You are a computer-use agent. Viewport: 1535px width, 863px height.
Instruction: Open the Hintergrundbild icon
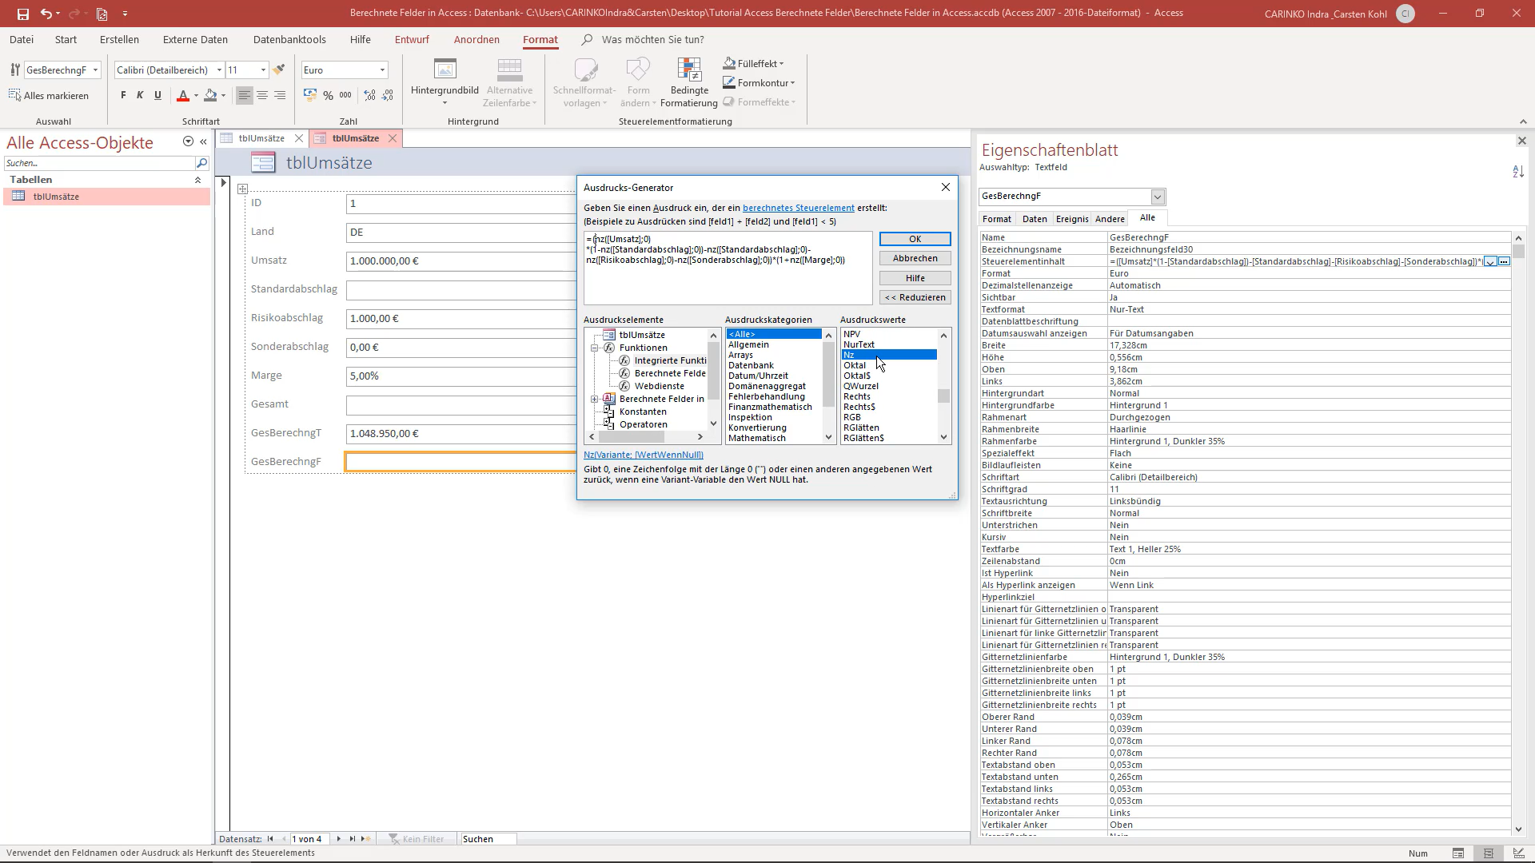tap(445, 70)
